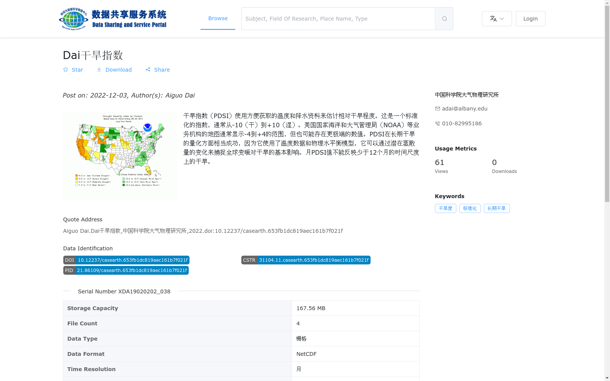Image resolution: width=610 pixels, height=381 pixels.
Task: Click the quote address citation text
Action: (x=203, y=231)
